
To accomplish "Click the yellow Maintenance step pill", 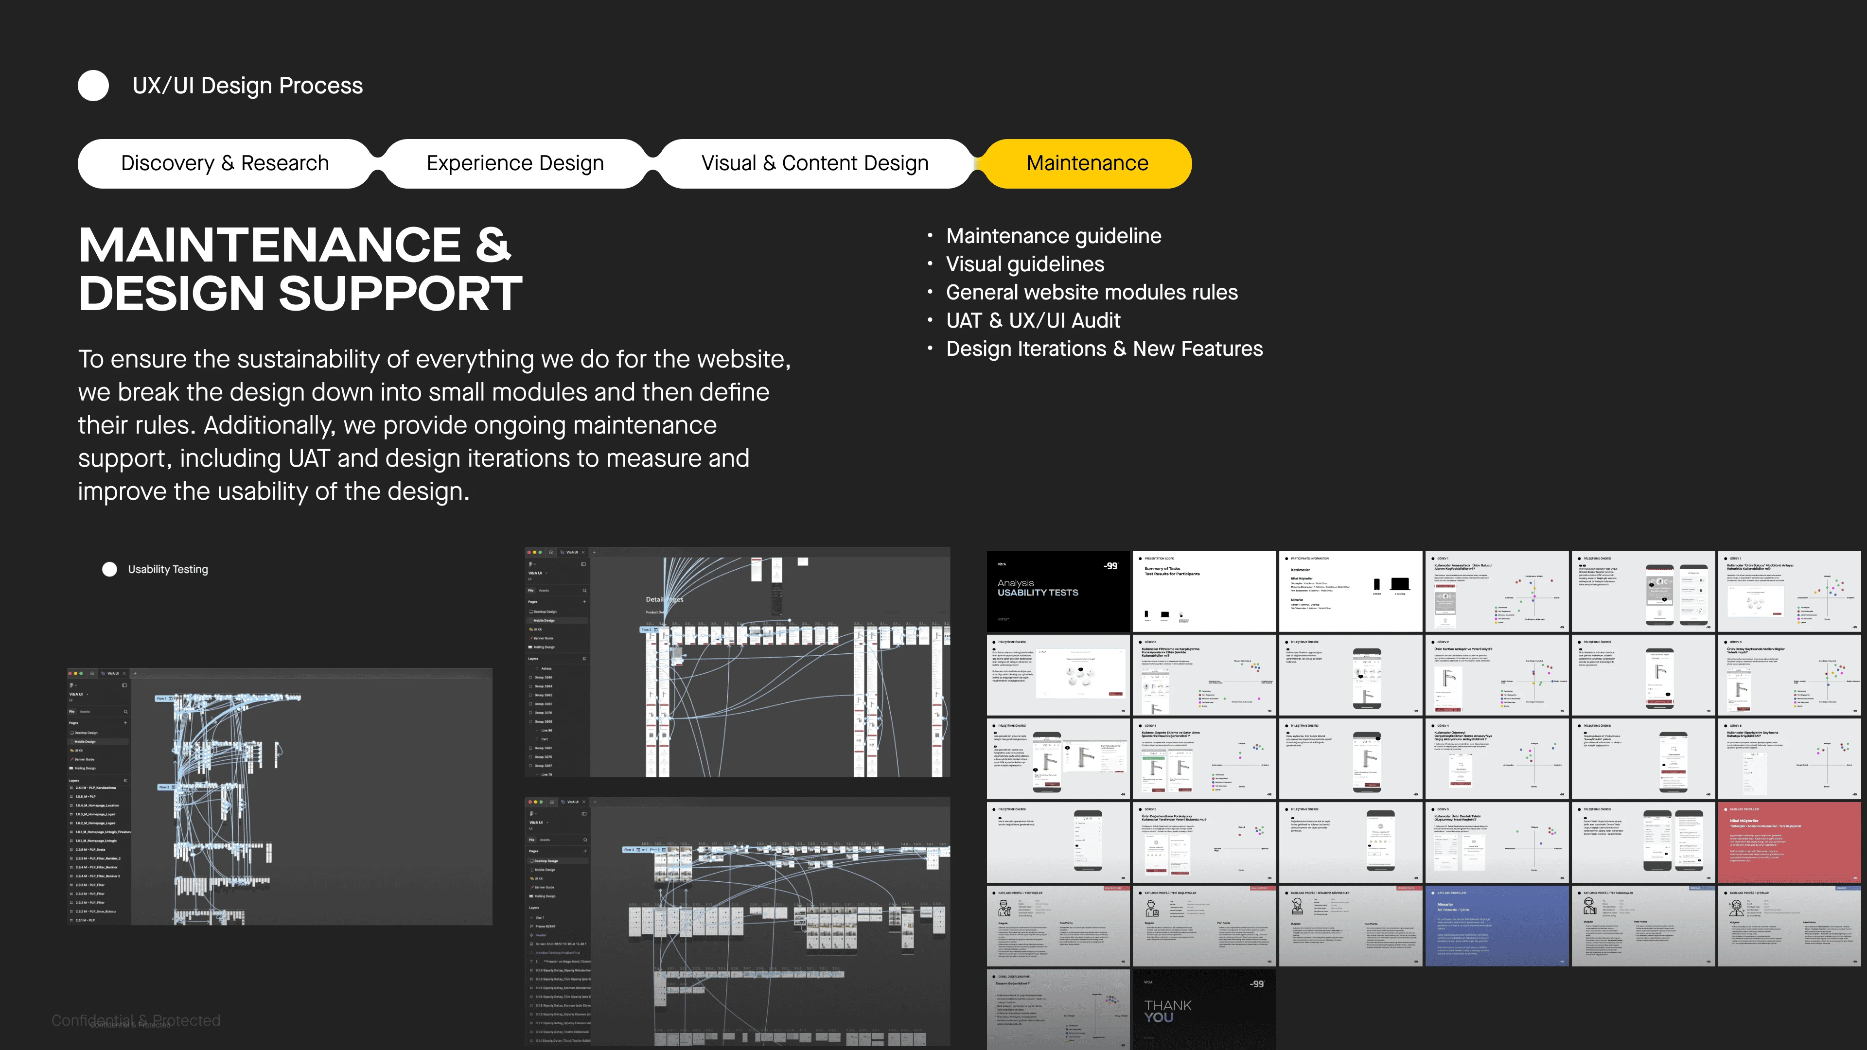I will 1087,164.
